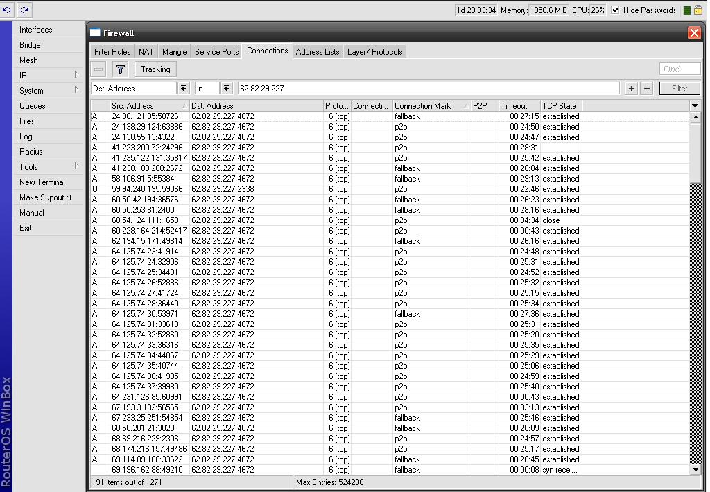This screenshot has height=492, width=710.
Task: Open the Service Ports tab
Action: click(216, 51)
